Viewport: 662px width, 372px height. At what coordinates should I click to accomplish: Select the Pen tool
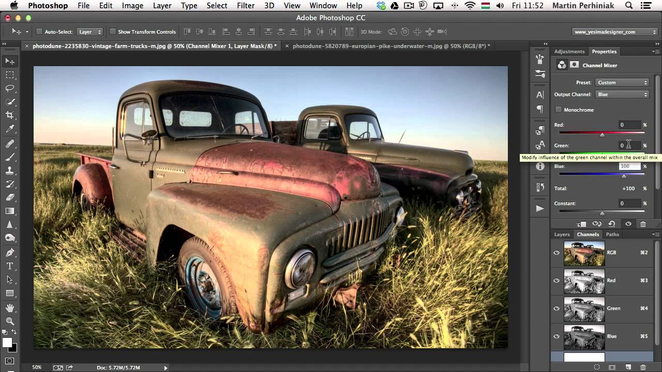coord(10,253)
